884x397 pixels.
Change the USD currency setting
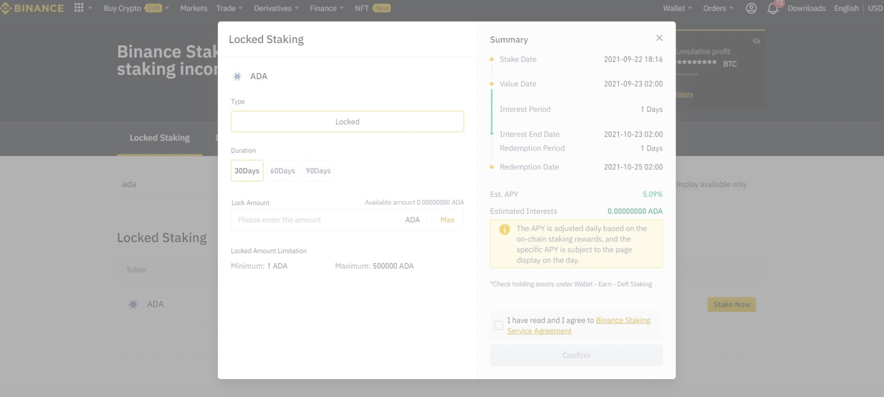pos(875,8)
